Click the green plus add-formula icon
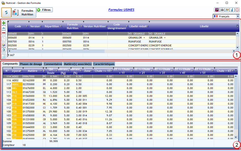The image size is (241, 151). click(4, 23)
